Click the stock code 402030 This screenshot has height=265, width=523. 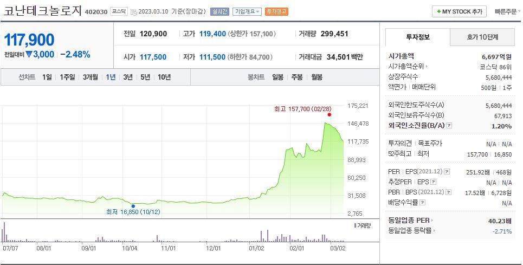(x=96, y=12)
